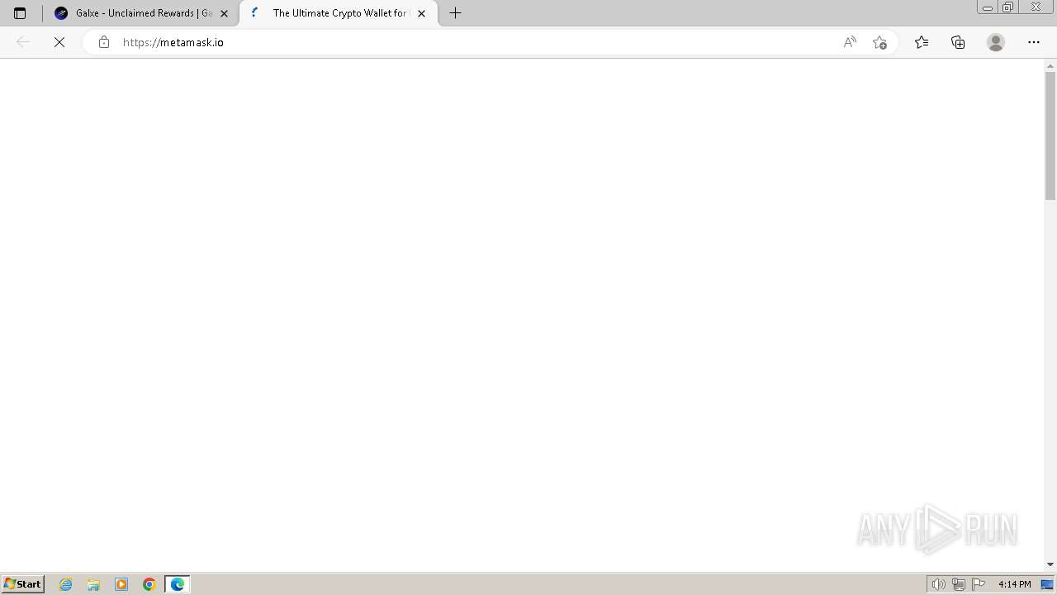Click the vertical scrollbar thumb
Viewport: 1057px width, 595px height.
point(1050,136)
